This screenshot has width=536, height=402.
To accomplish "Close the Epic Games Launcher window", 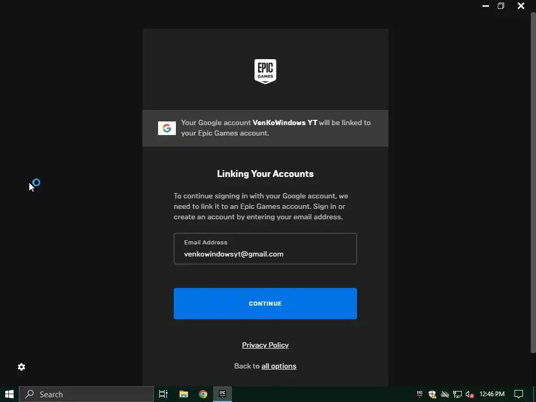I will pos(521,6).
